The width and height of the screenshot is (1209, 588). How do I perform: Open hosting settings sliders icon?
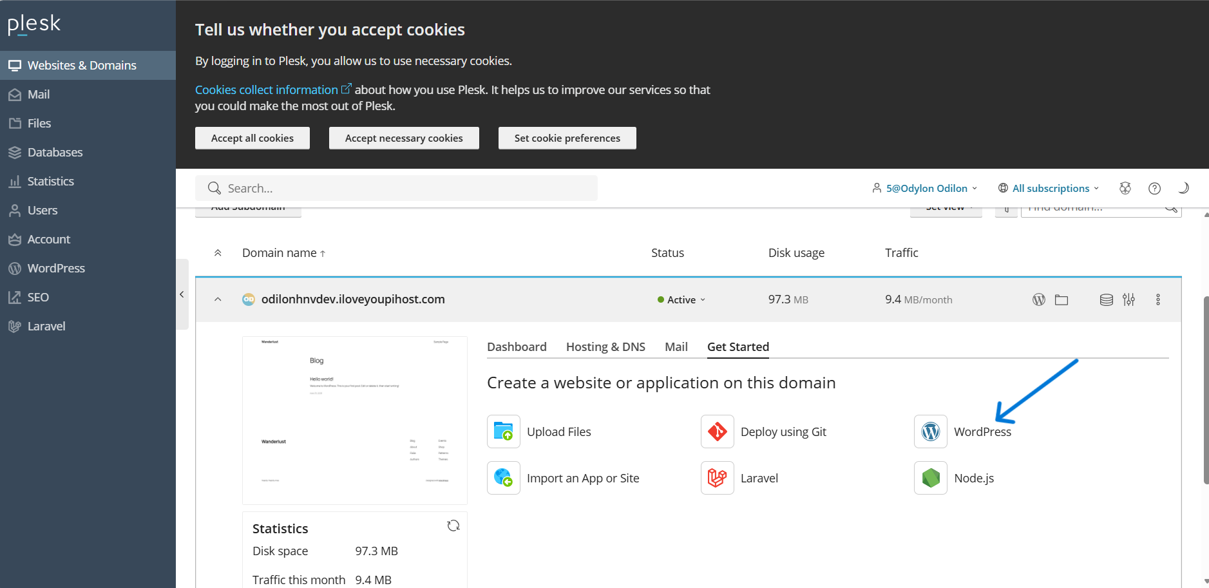(x=1128, y=299)
